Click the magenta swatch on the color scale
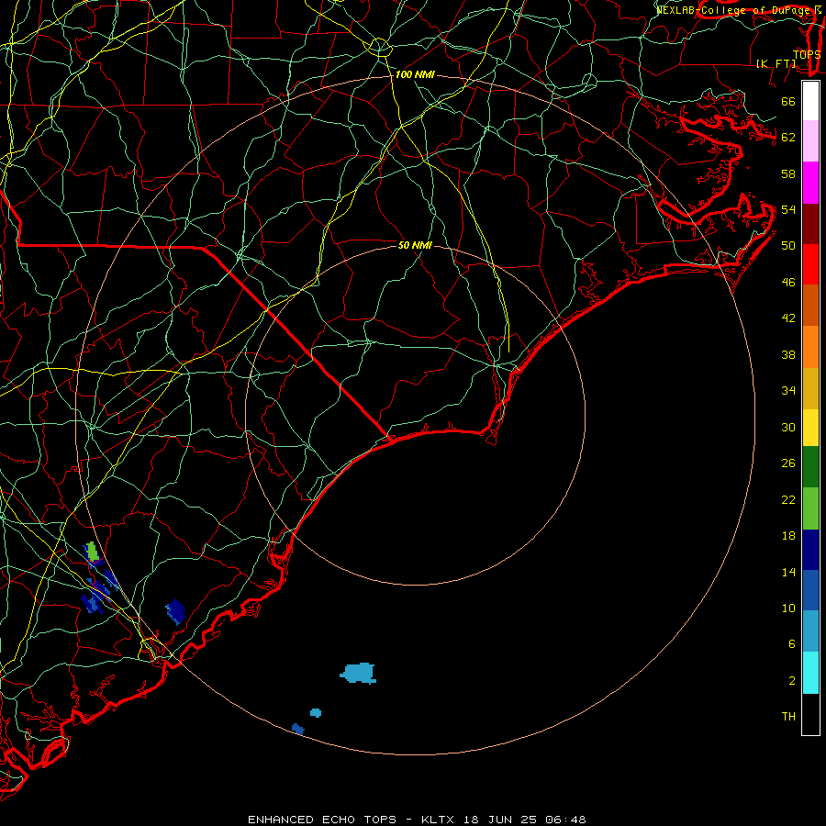This screenshot has width=826, height=826. 810,183
